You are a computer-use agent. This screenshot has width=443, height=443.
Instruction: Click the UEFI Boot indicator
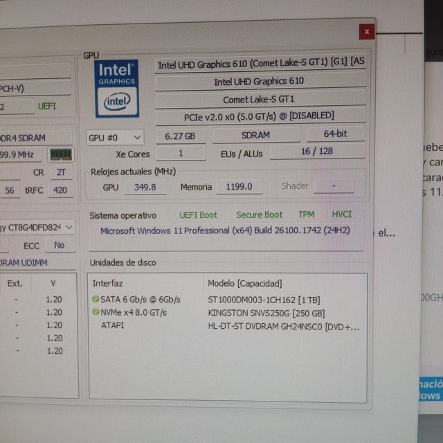(199, 215)
